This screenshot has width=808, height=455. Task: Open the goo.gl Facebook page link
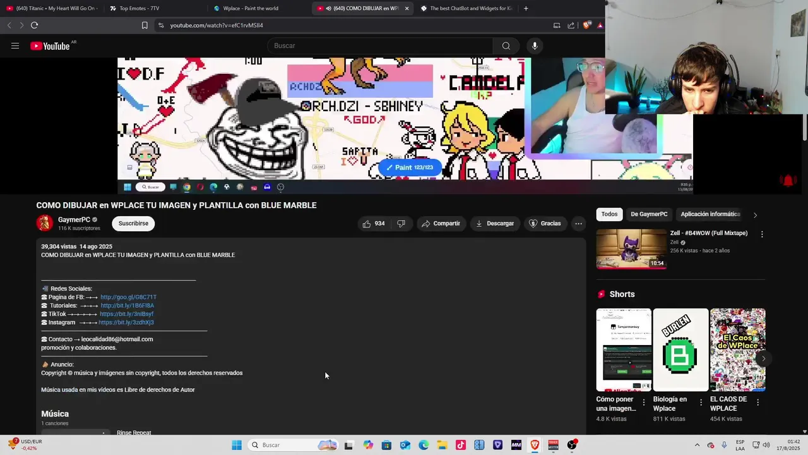128,297
